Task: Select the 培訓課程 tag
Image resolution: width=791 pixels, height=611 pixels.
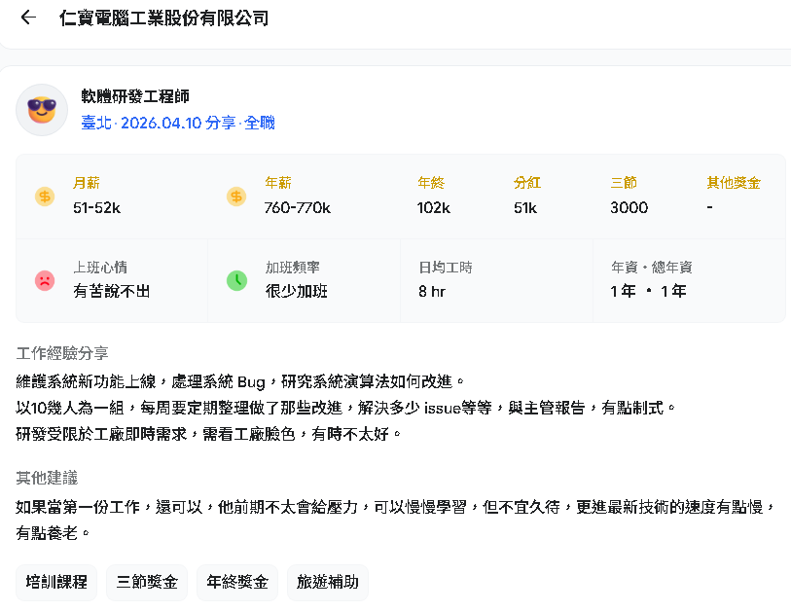Action: pyautogui.click(x=56, y=582)
